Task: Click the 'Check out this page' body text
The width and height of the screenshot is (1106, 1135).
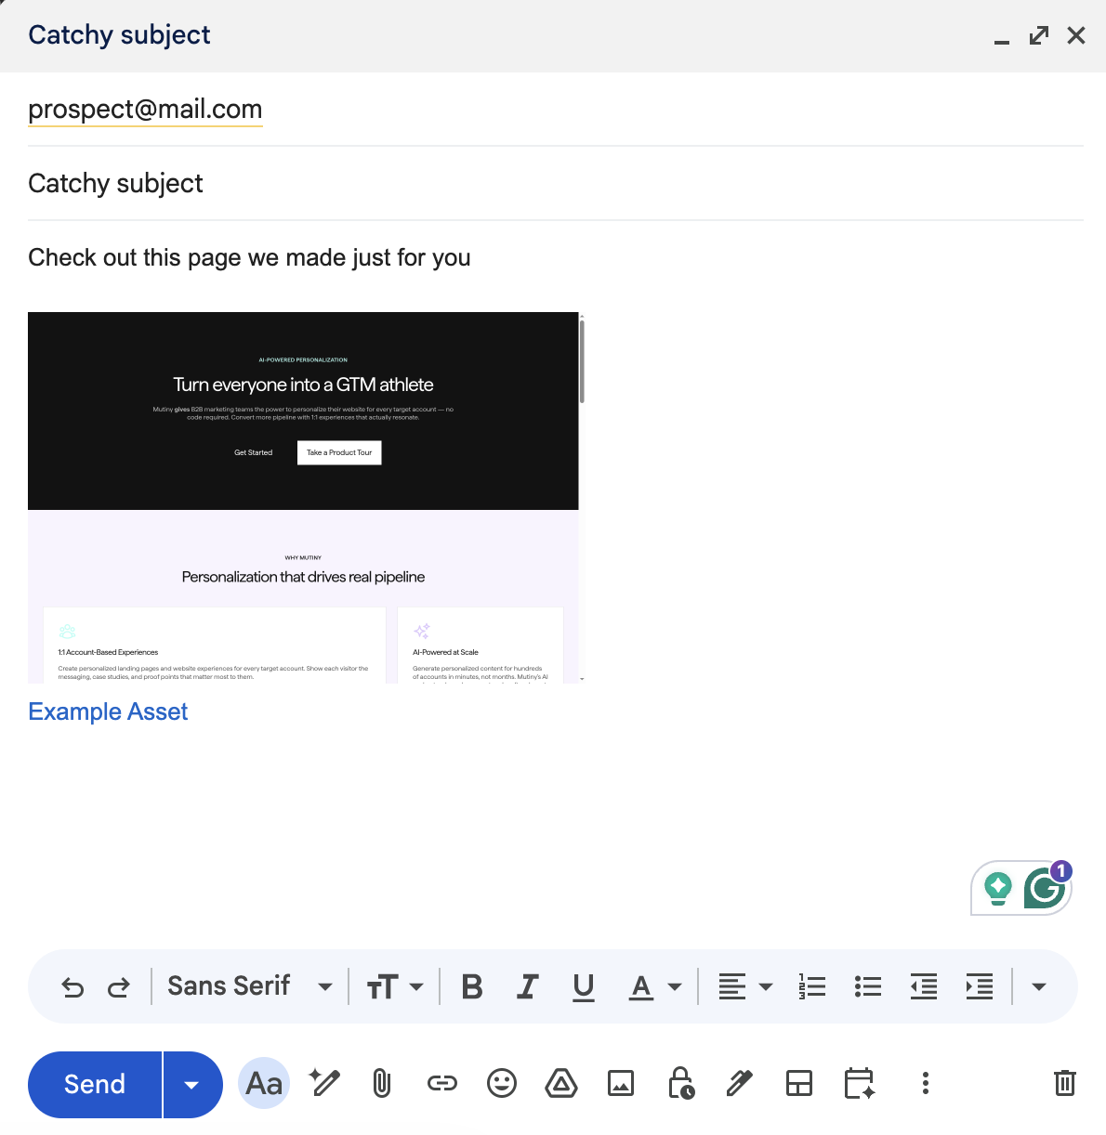Action: (249, 257)
